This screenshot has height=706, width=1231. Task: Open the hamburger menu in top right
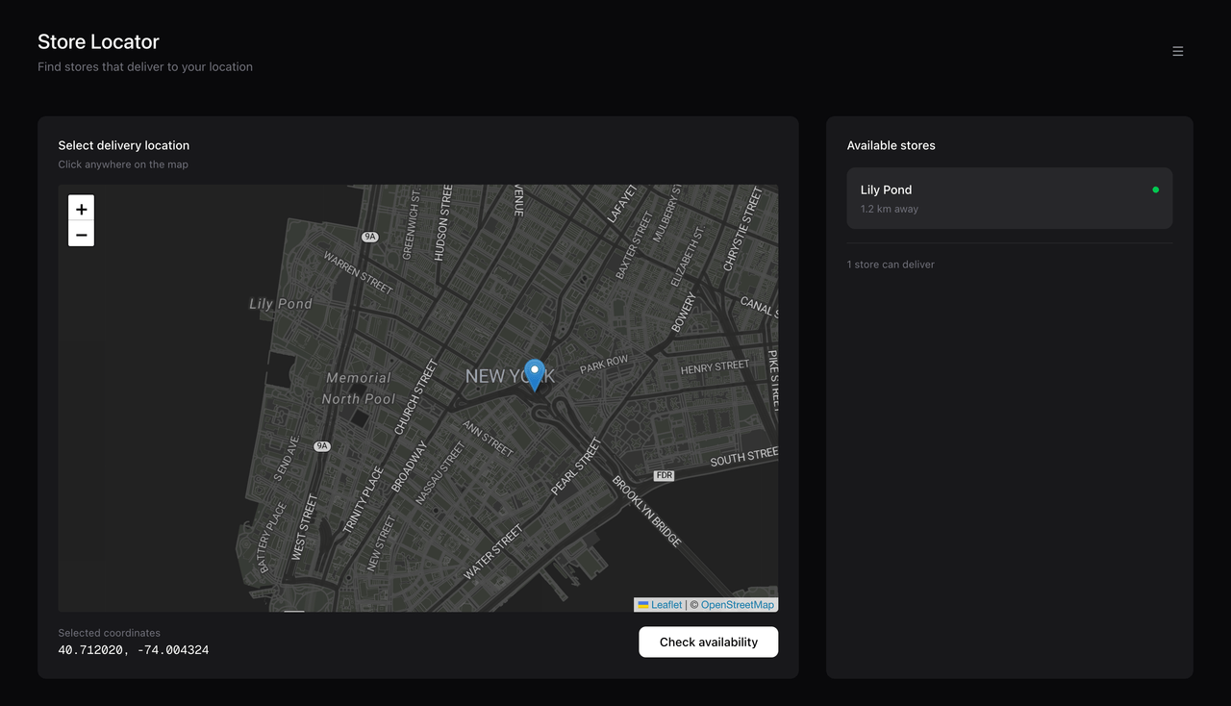point(1177,51)
